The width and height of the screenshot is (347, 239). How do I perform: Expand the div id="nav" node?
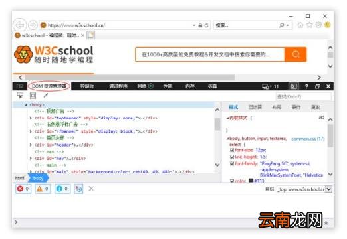click(31, 159)
